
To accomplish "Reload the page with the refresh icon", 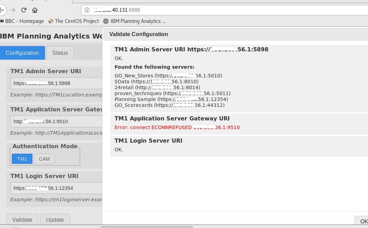I will (24, 10).
